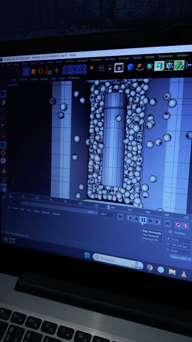The image size is (192, 342).
Task: Step back one frame
Action: [136, 219]
